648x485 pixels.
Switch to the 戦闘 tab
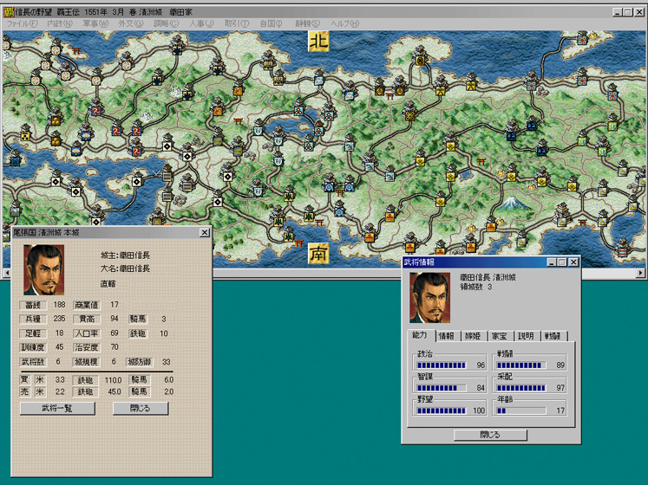553,336
